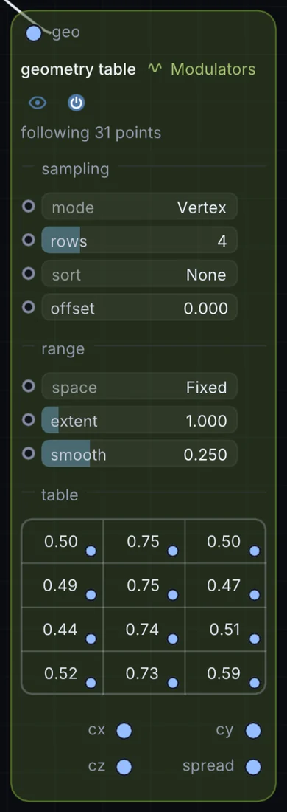Screen dimensions: 287x812
Task: Click the geometry table node title
Action: coord(79,69)
